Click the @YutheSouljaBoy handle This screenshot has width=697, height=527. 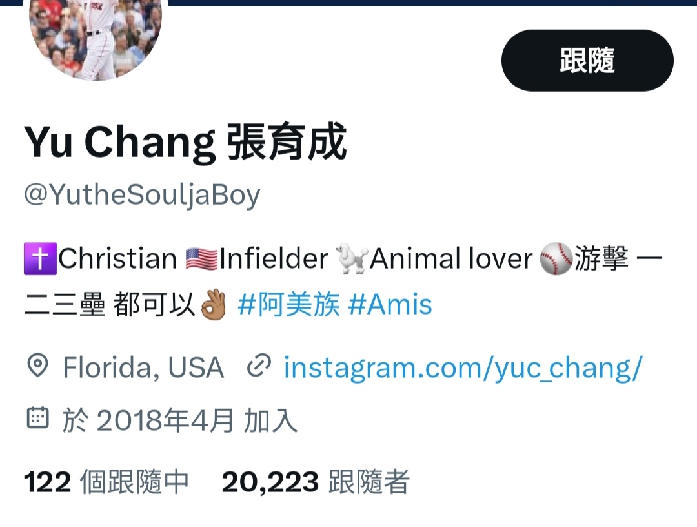pos(142,195)
